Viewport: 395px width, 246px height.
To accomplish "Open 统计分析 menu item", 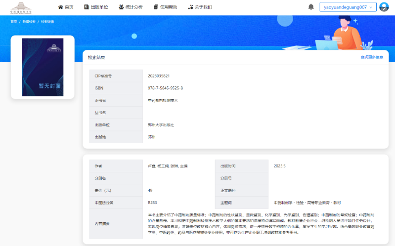I will [131, 7].
